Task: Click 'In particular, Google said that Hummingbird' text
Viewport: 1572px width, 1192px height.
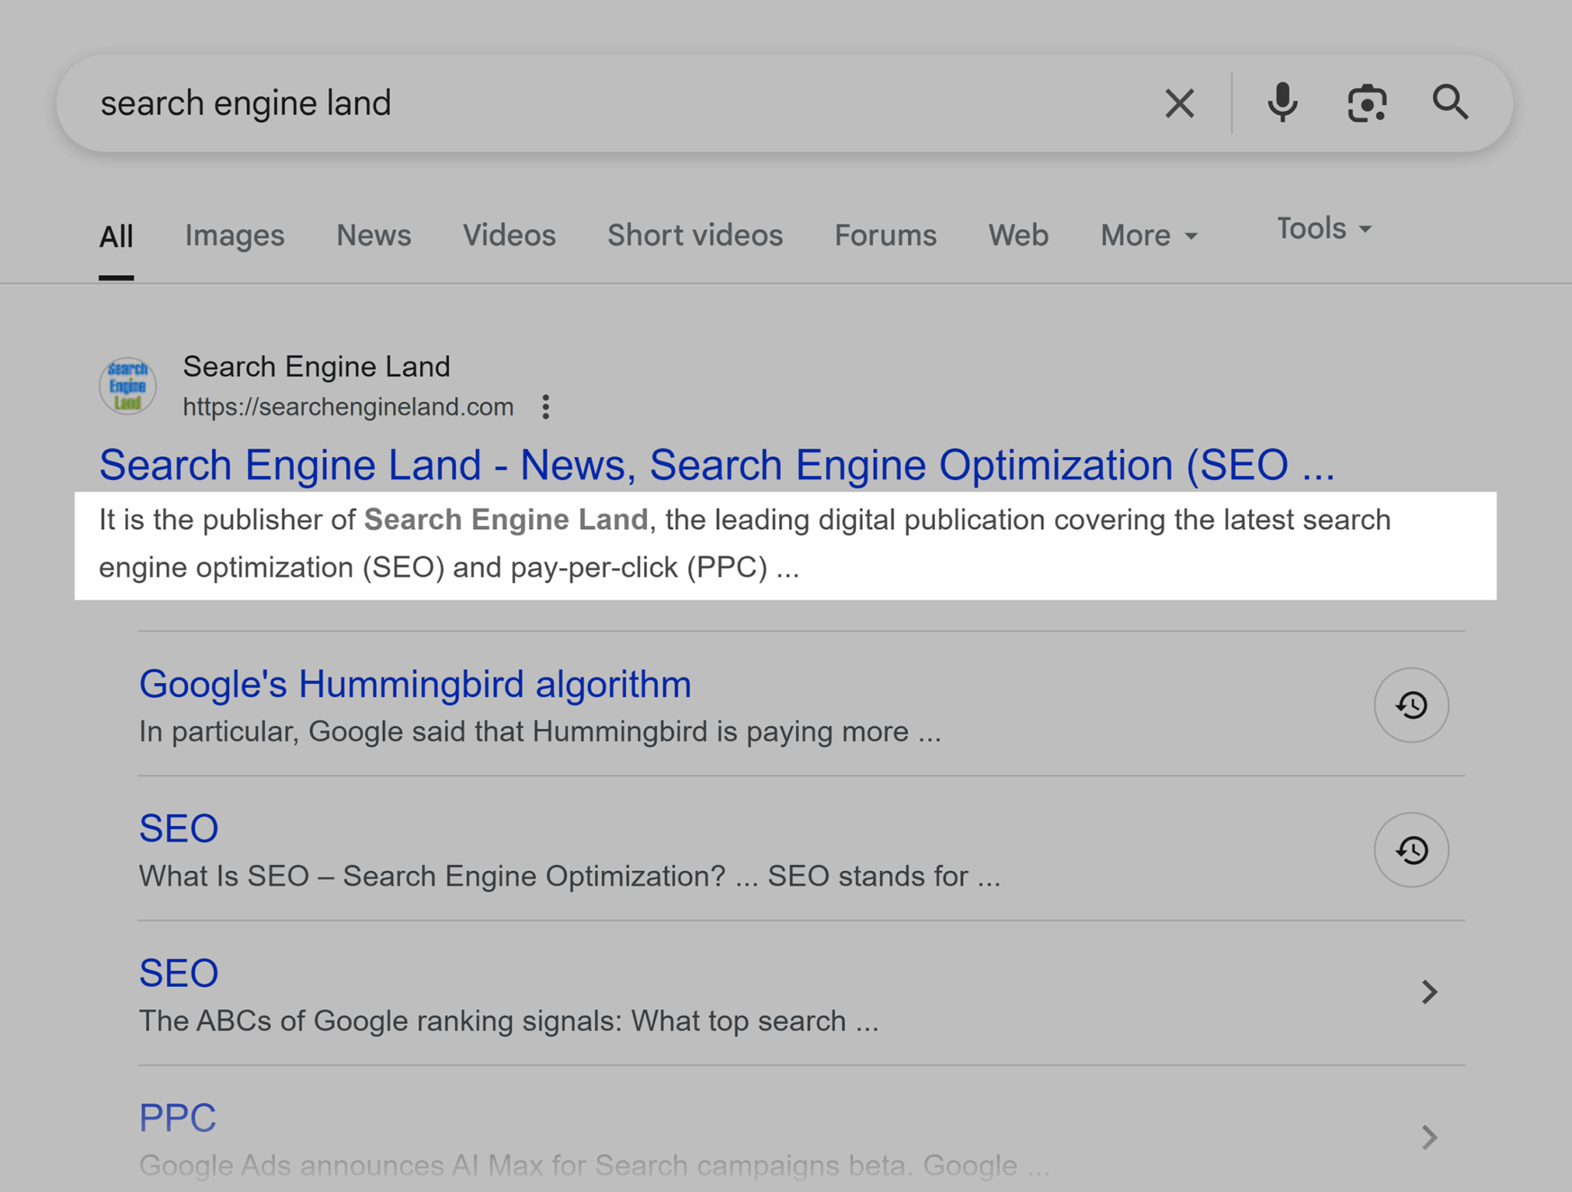Action: (x=423, y=732)
